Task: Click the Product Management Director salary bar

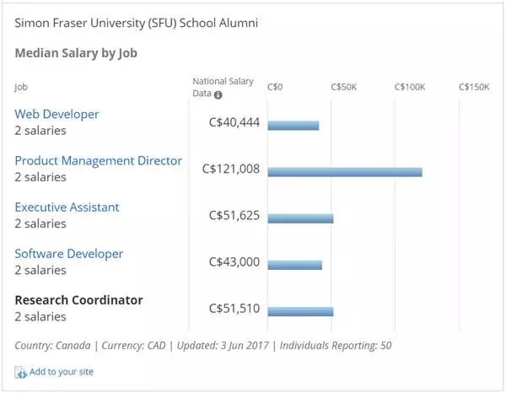Action: tap(344, 172)
